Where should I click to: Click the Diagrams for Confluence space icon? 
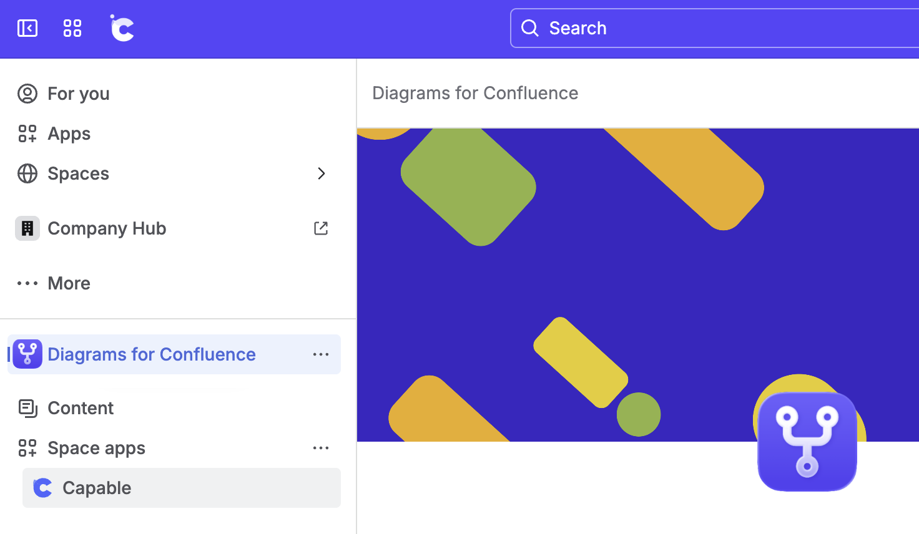27,354
